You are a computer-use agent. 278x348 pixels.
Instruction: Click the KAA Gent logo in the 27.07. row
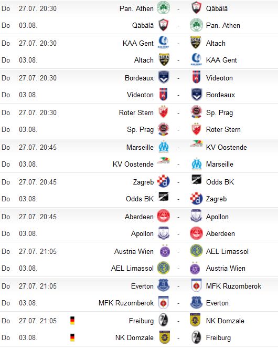click(x=163, y=42)
